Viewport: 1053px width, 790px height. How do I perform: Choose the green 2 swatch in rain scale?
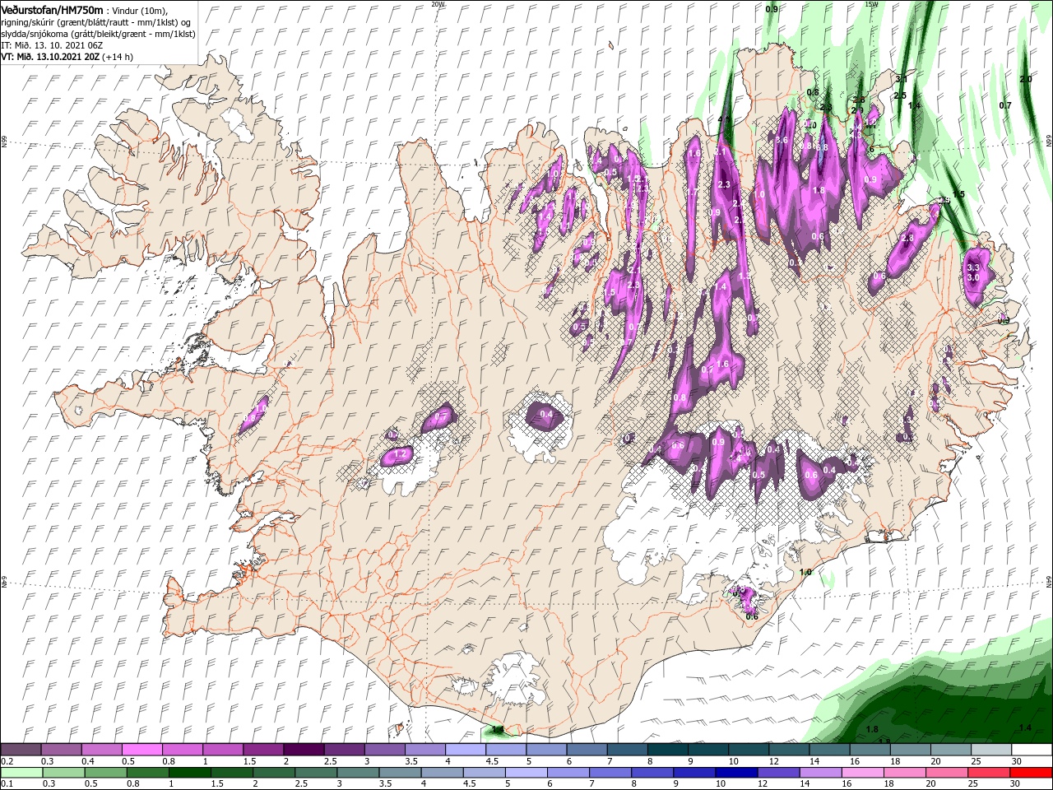(x=273, y=773)
